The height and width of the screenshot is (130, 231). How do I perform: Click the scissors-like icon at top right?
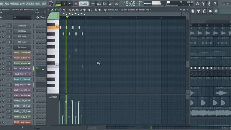(203, 4)
